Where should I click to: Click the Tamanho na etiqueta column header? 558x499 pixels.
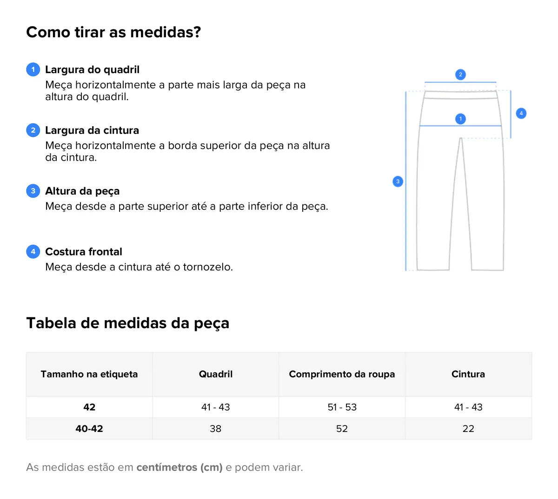89,374
